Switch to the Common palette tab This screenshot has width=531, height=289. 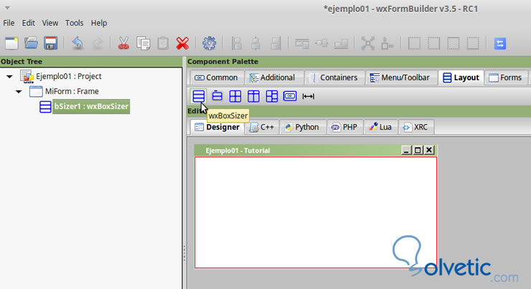(x=217, y=77)
